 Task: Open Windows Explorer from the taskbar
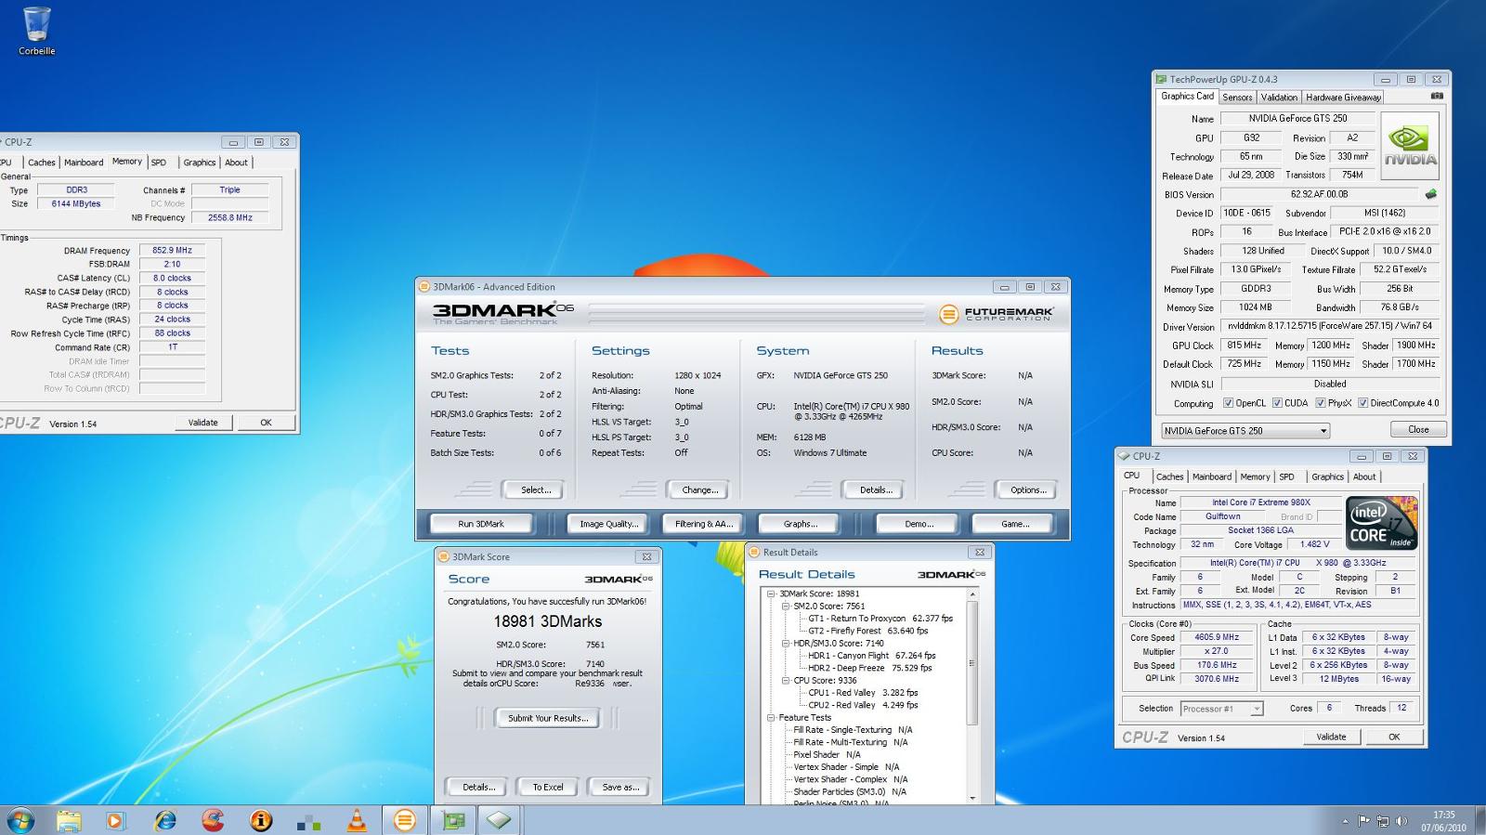coord(69,820)
